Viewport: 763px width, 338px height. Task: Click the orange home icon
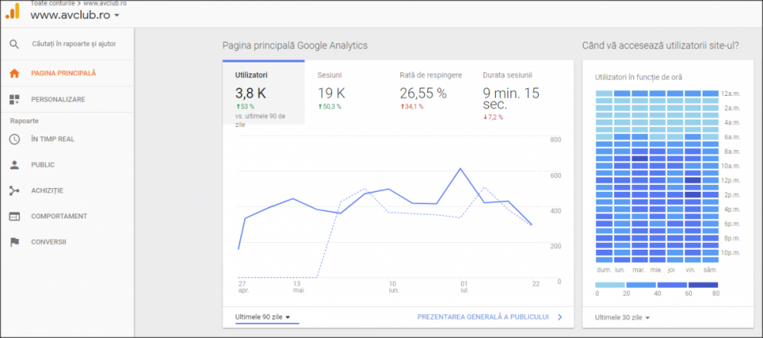pyautogui.click(x=14, y=73)
